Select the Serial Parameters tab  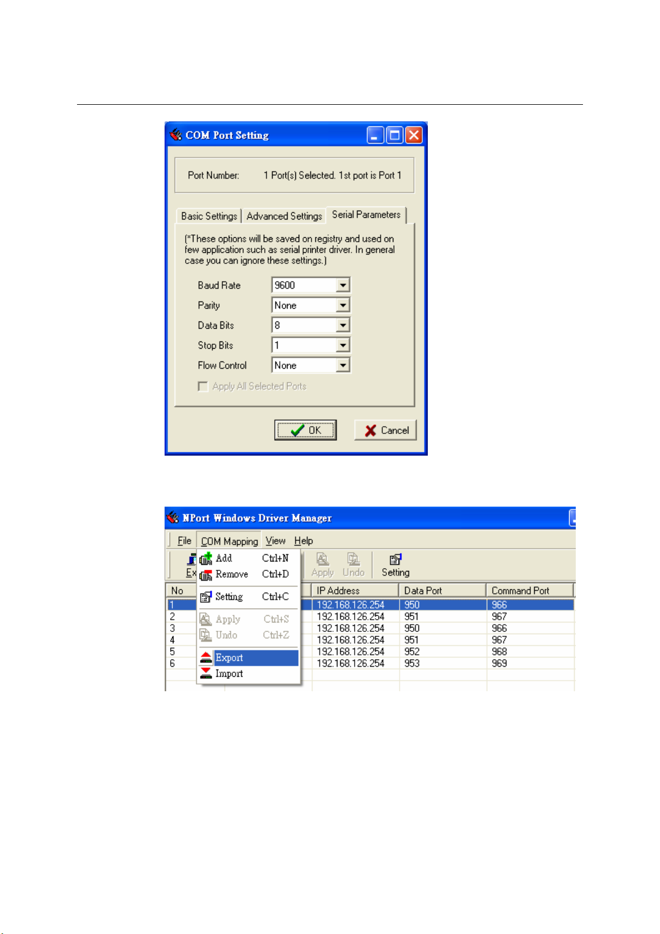(366, 215)
